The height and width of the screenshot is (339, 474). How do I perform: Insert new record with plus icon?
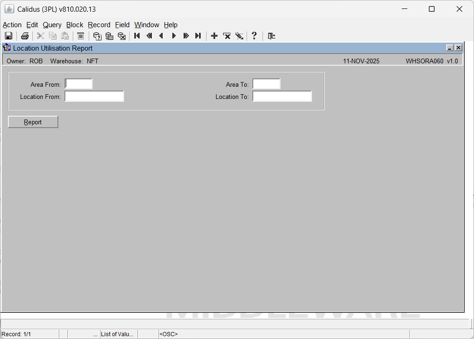click(x=214, y=36)
